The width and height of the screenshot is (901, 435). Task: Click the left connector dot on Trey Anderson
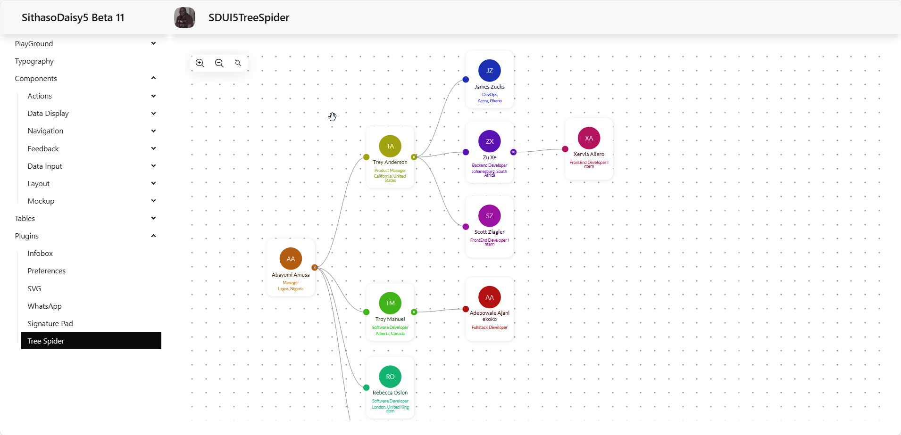click(x=366, y=157)
